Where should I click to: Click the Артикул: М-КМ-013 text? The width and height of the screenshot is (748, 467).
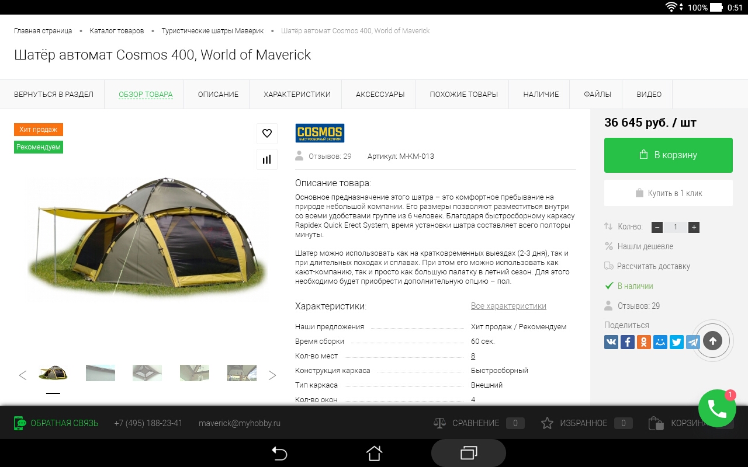401,156
